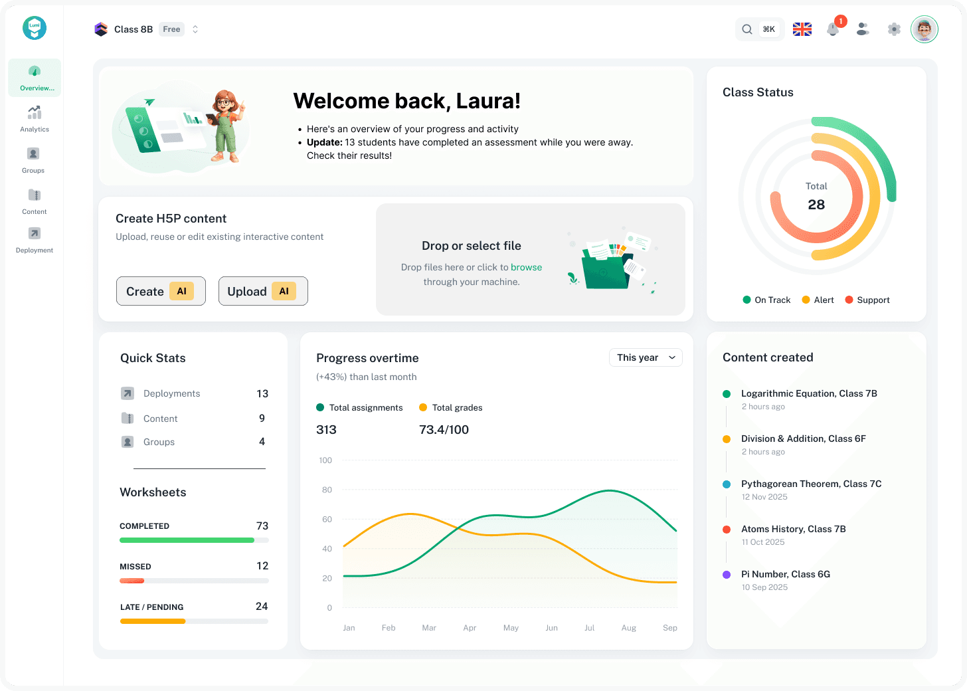Open Division & Addition, Class 6F item
The height and width of the screenshot is (691, 967).
tap(804, 439)
